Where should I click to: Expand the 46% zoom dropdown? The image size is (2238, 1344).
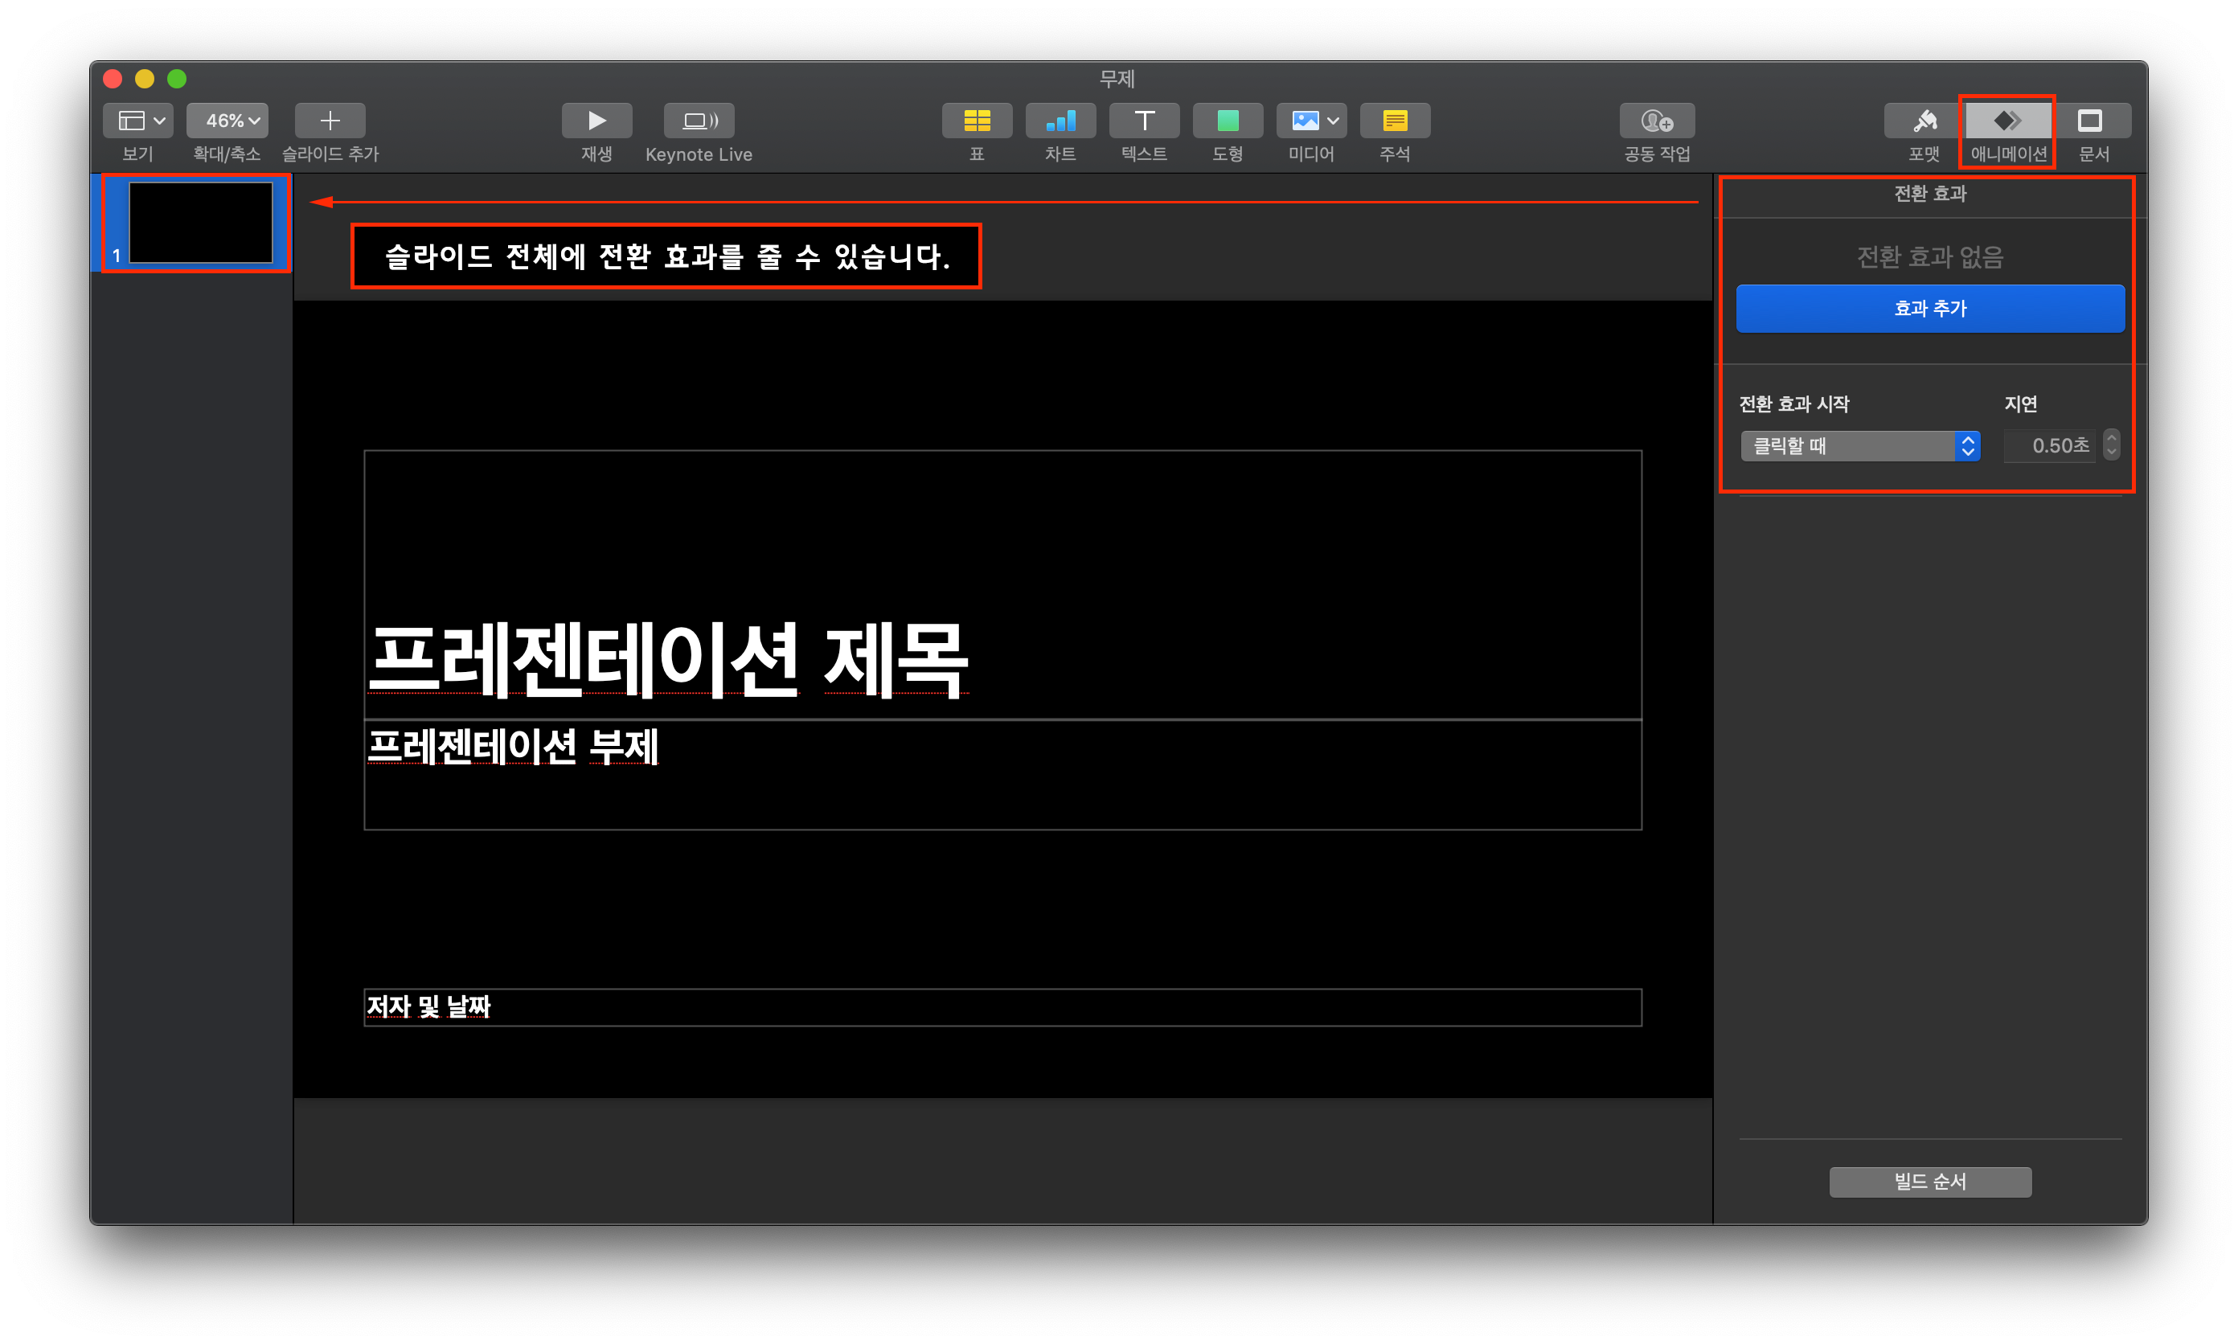[227, 121]
